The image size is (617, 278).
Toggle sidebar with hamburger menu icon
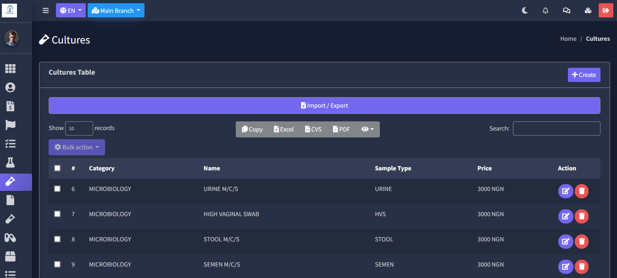(45, 11)
